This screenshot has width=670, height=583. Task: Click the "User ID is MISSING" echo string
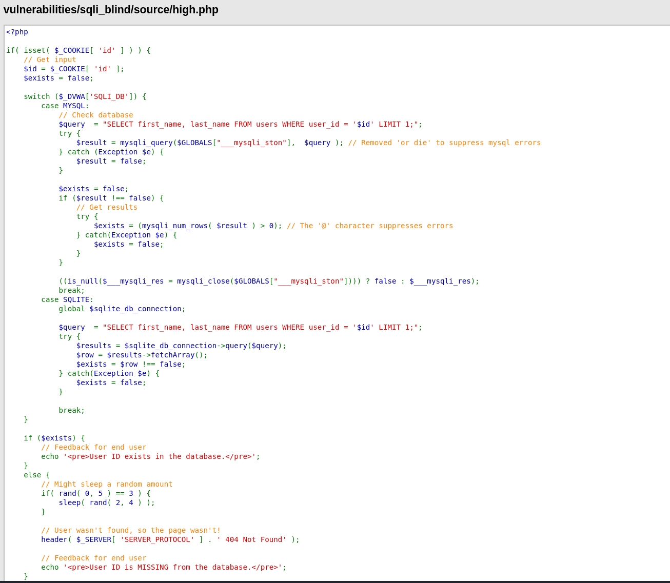pos(172,567)
